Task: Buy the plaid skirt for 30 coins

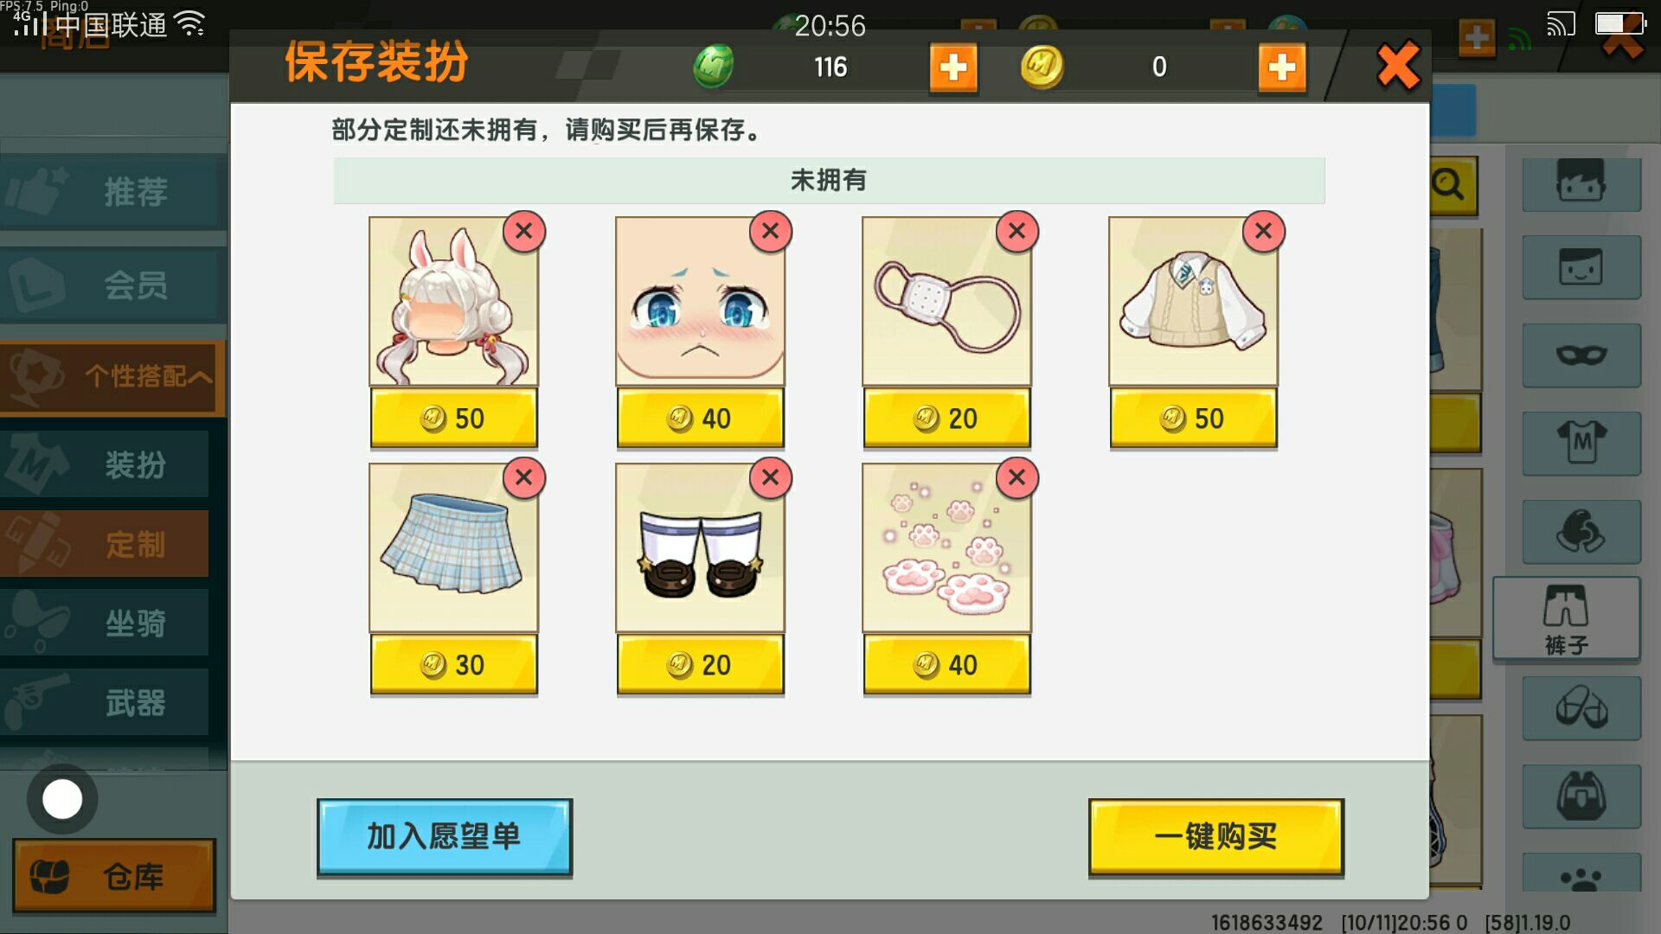Action: 453,664
